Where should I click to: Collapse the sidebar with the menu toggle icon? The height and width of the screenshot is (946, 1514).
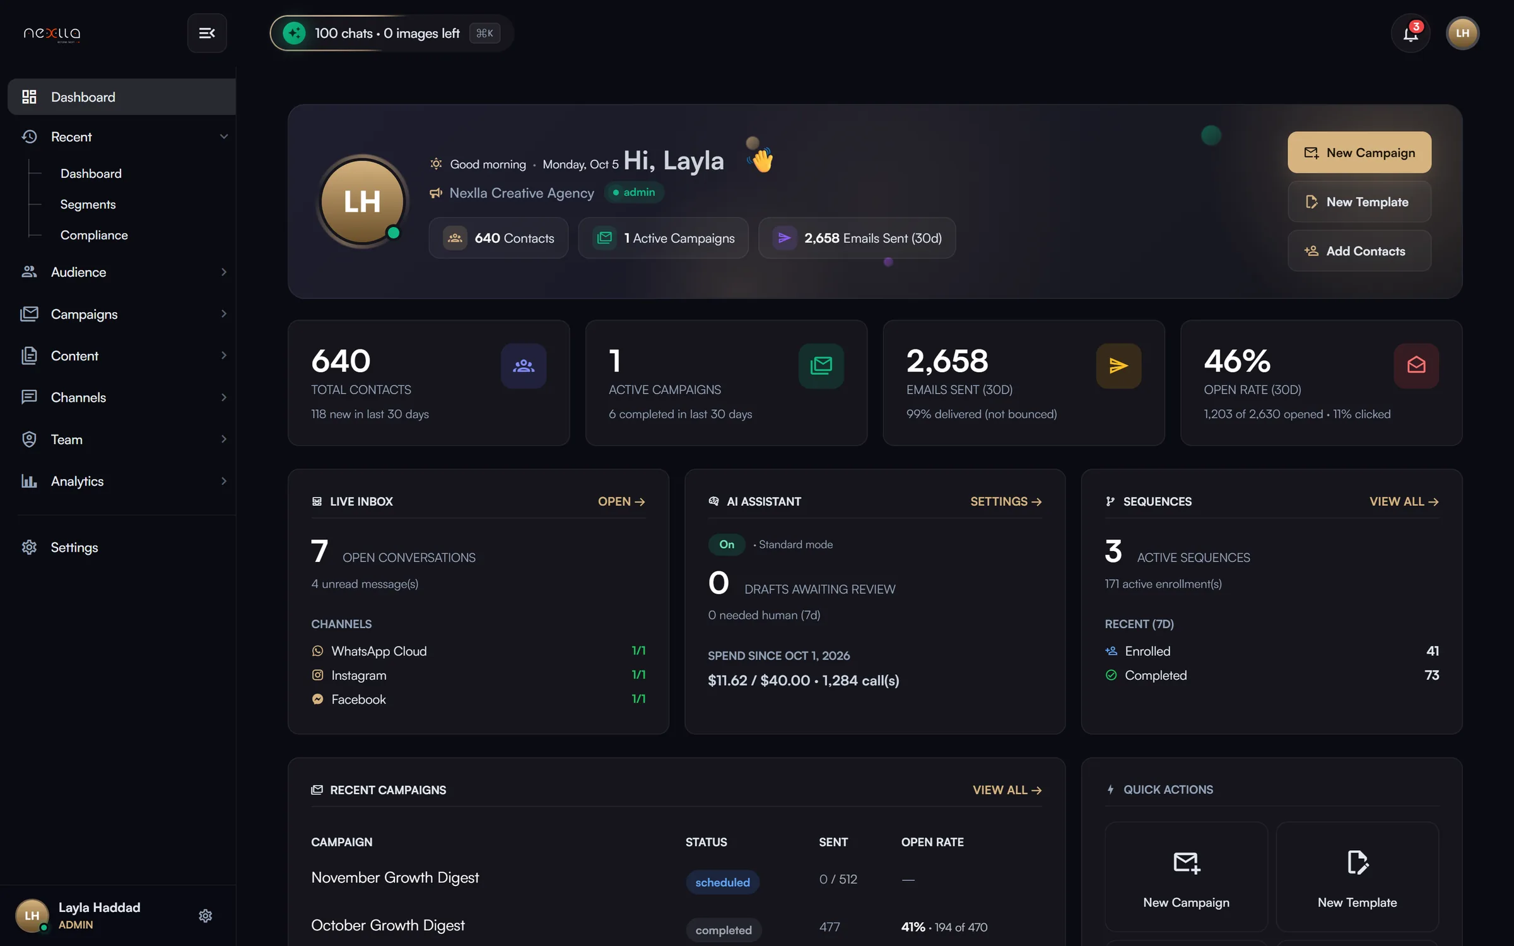click(x=207, y=33)
